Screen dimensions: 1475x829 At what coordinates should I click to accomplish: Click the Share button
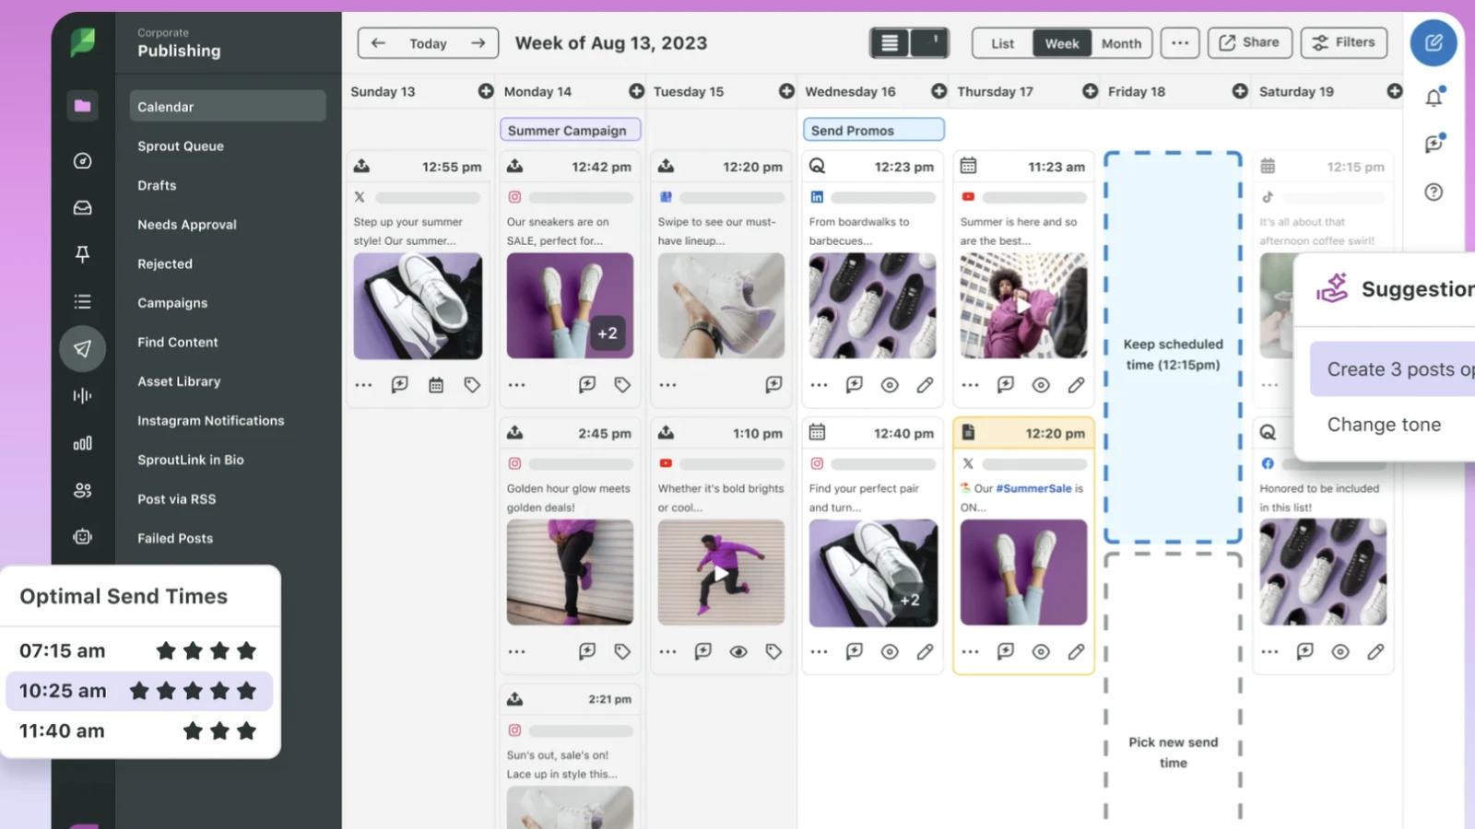(x=1249, y=42)
